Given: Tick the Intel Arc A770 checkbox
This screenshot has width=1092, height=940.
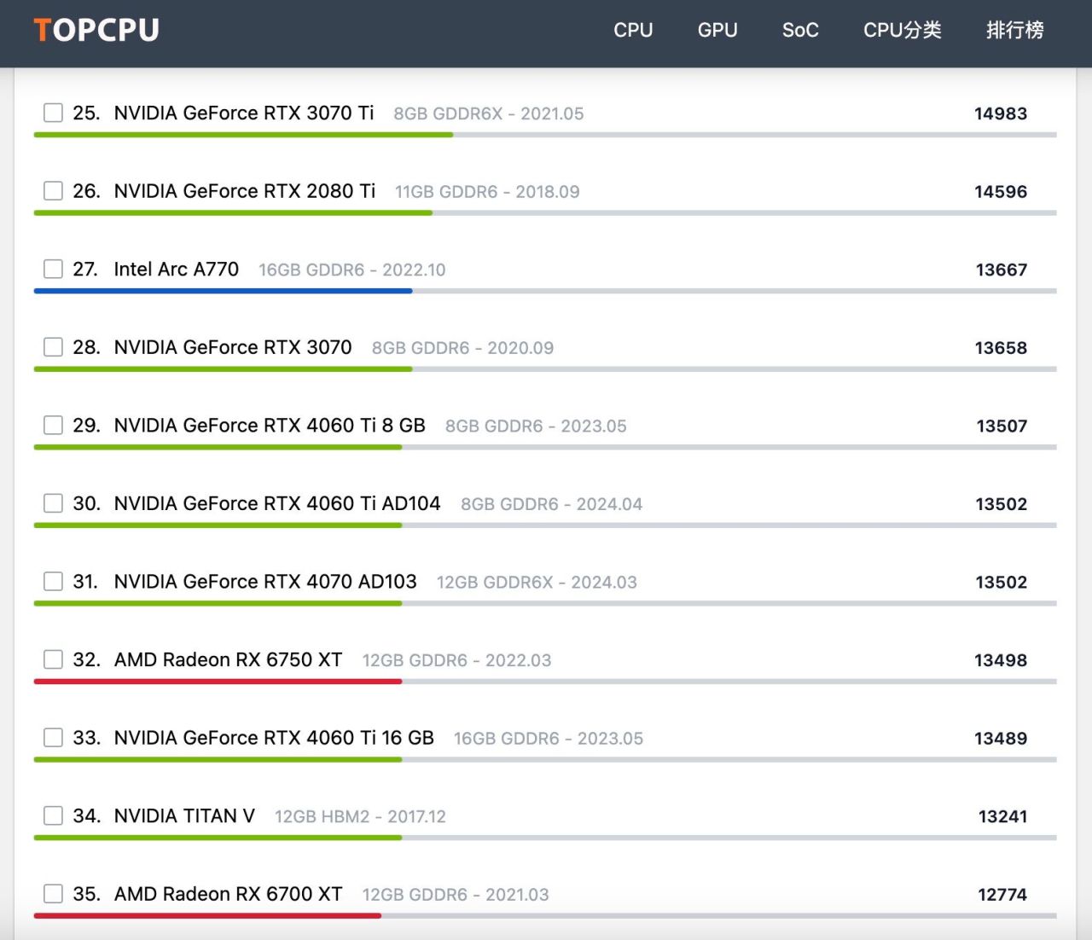Looking at the screenshot, I should coord(53,269).
